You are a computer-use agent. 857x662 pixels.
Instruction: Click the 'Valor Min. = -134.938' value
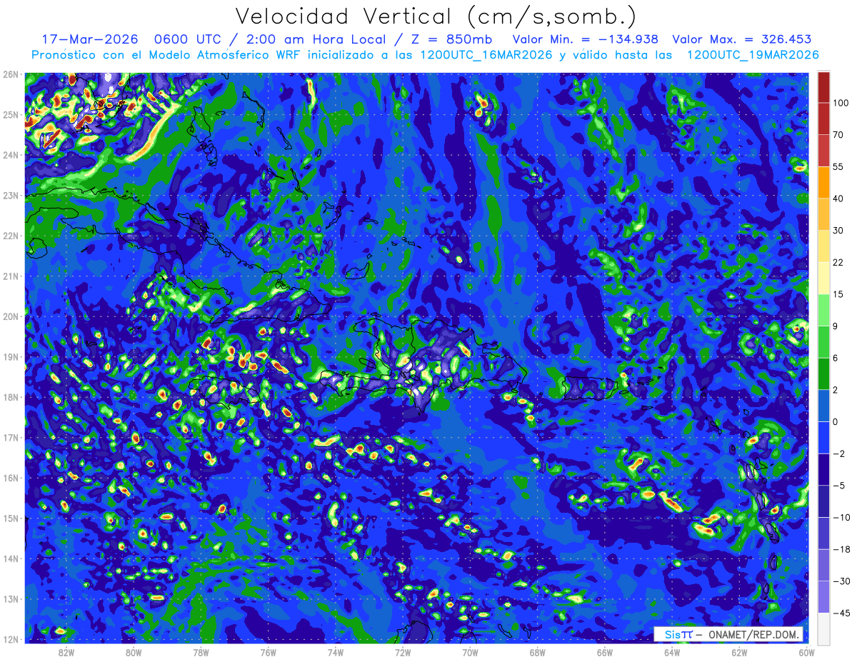586,39
